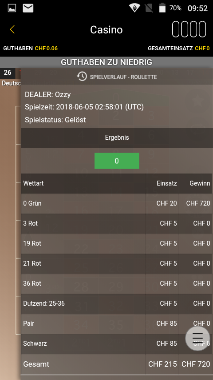Select the Gewinn column header
This screenshot has width=213, height=380.
[200, 183]
